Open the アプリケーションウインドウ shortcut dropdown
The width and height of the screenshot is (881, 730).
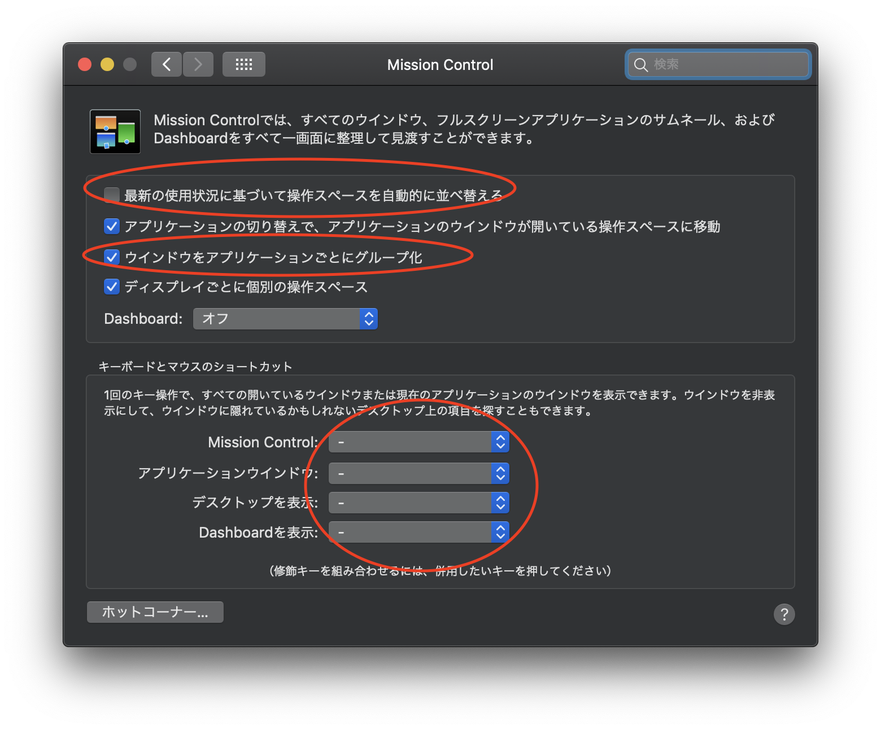(x=418, y=473)
